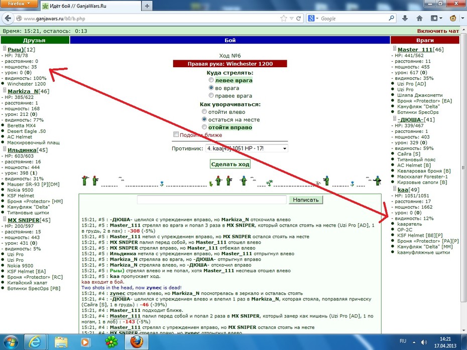Open Windows Explorer folder in the taskbar
The height and width of the screenshot is (350, 467).
tap(61, 342)
